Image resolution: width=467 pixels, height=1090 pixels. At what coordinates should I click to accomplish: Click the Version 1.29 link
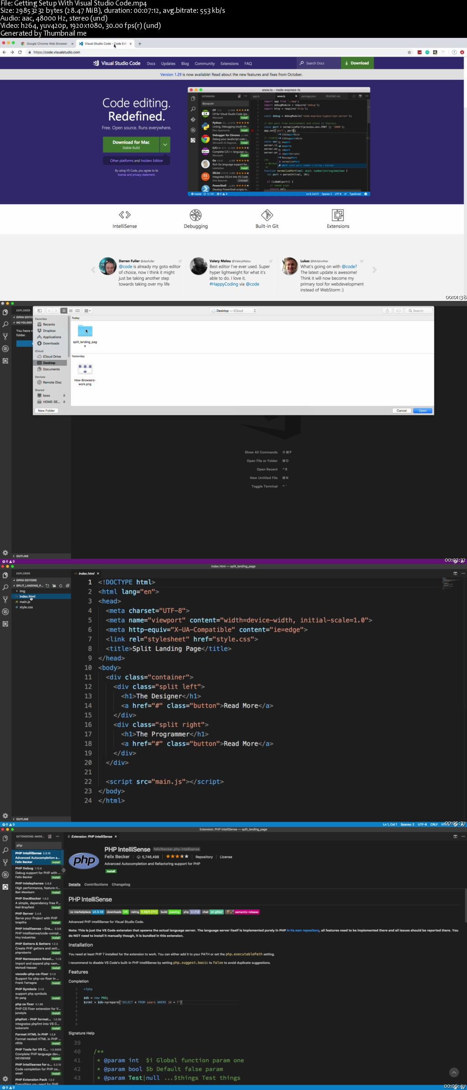click(171, 74)
